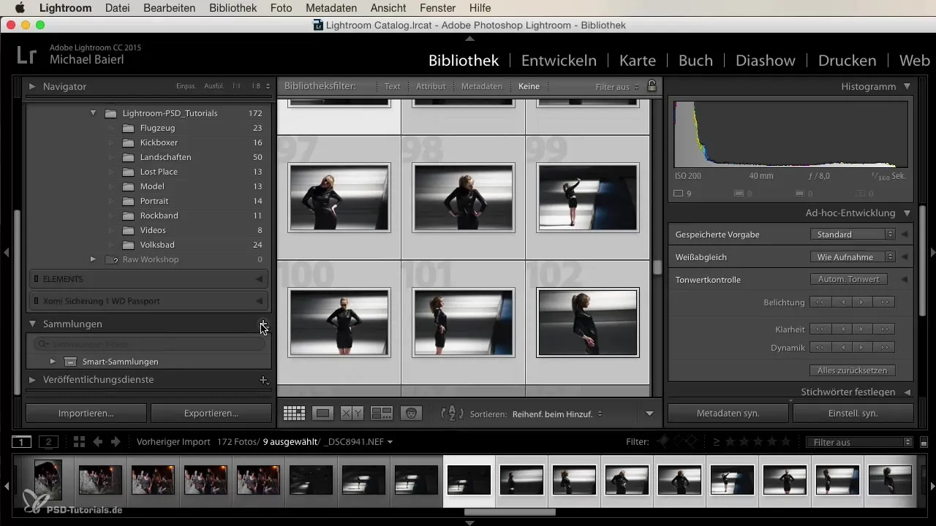Switch to Grid view

point(294,413)
